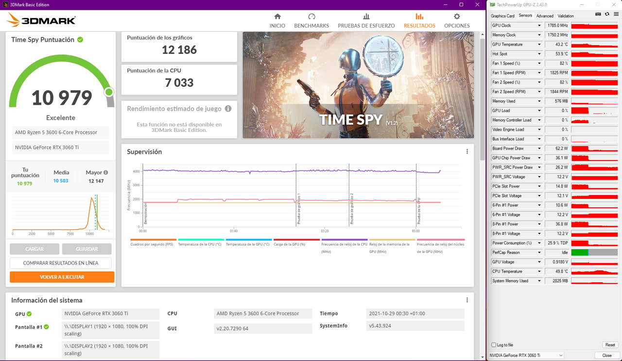
Task: Click the GUARDAR button
Action: pyautogui.click(x=87, y=249)
